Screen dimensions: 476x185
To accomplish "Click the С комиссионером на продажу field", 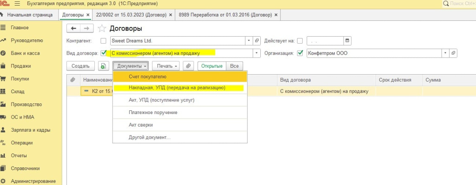I will tap(182, 53).
